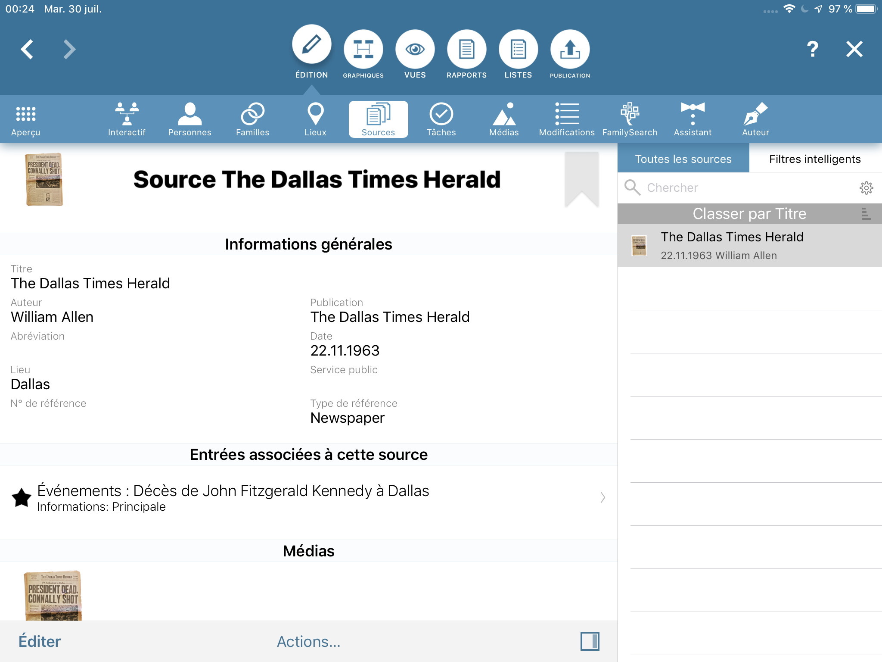
Task: Open the Interactif tree editor
Action: pos(127,120)
